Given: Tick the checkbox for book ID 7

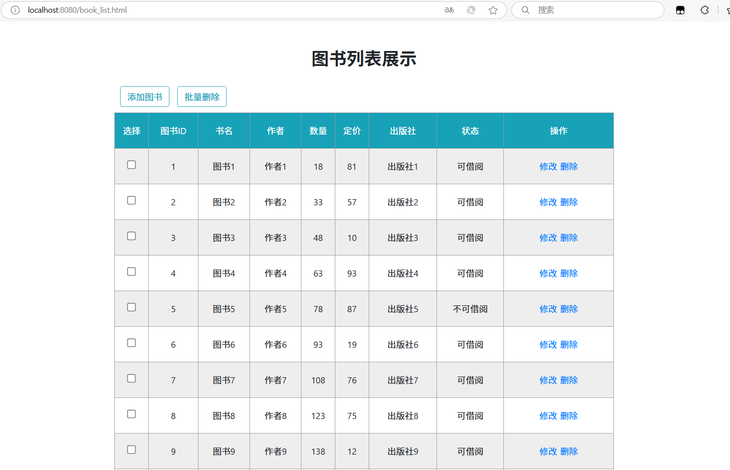Looking at the screenshot, I should 132,379.
